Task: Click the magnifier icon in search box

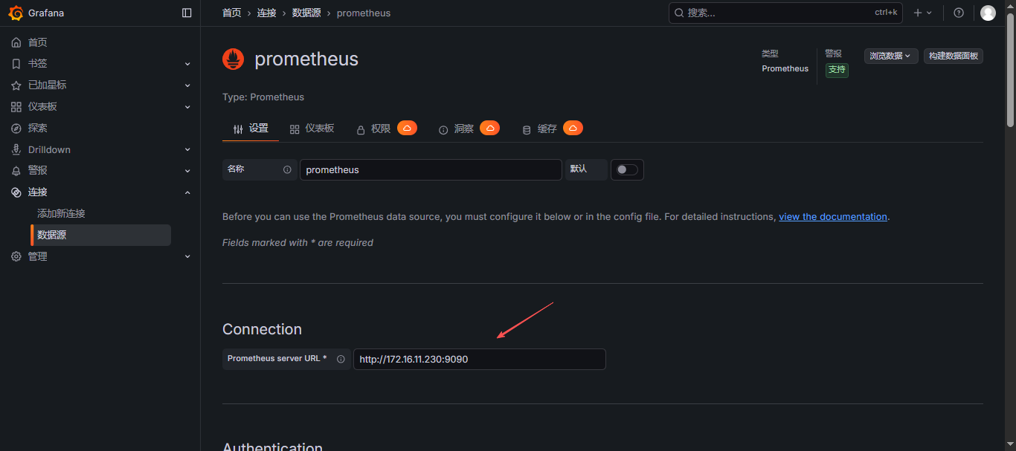Action: [678, 13]
